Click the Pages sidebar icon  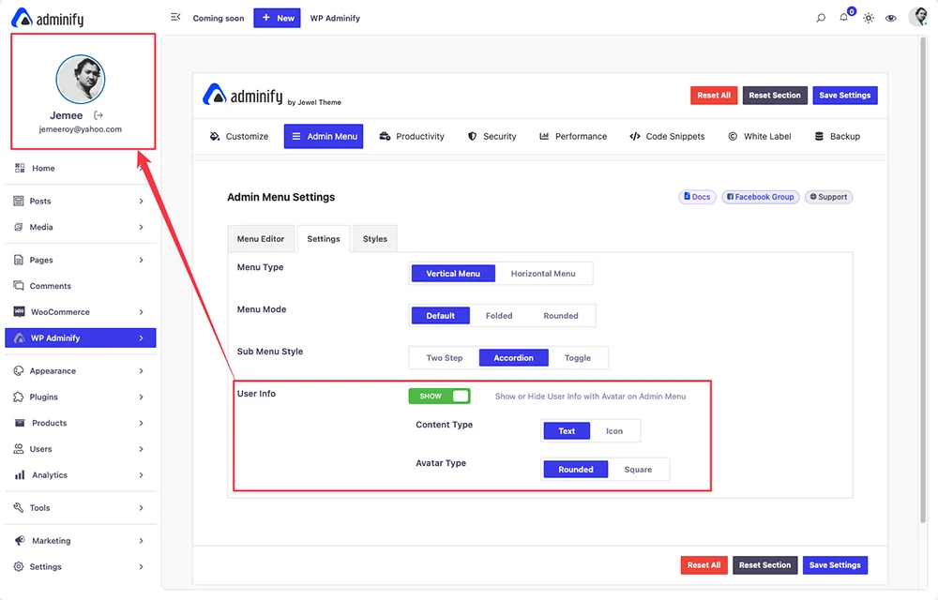point(19,260)
